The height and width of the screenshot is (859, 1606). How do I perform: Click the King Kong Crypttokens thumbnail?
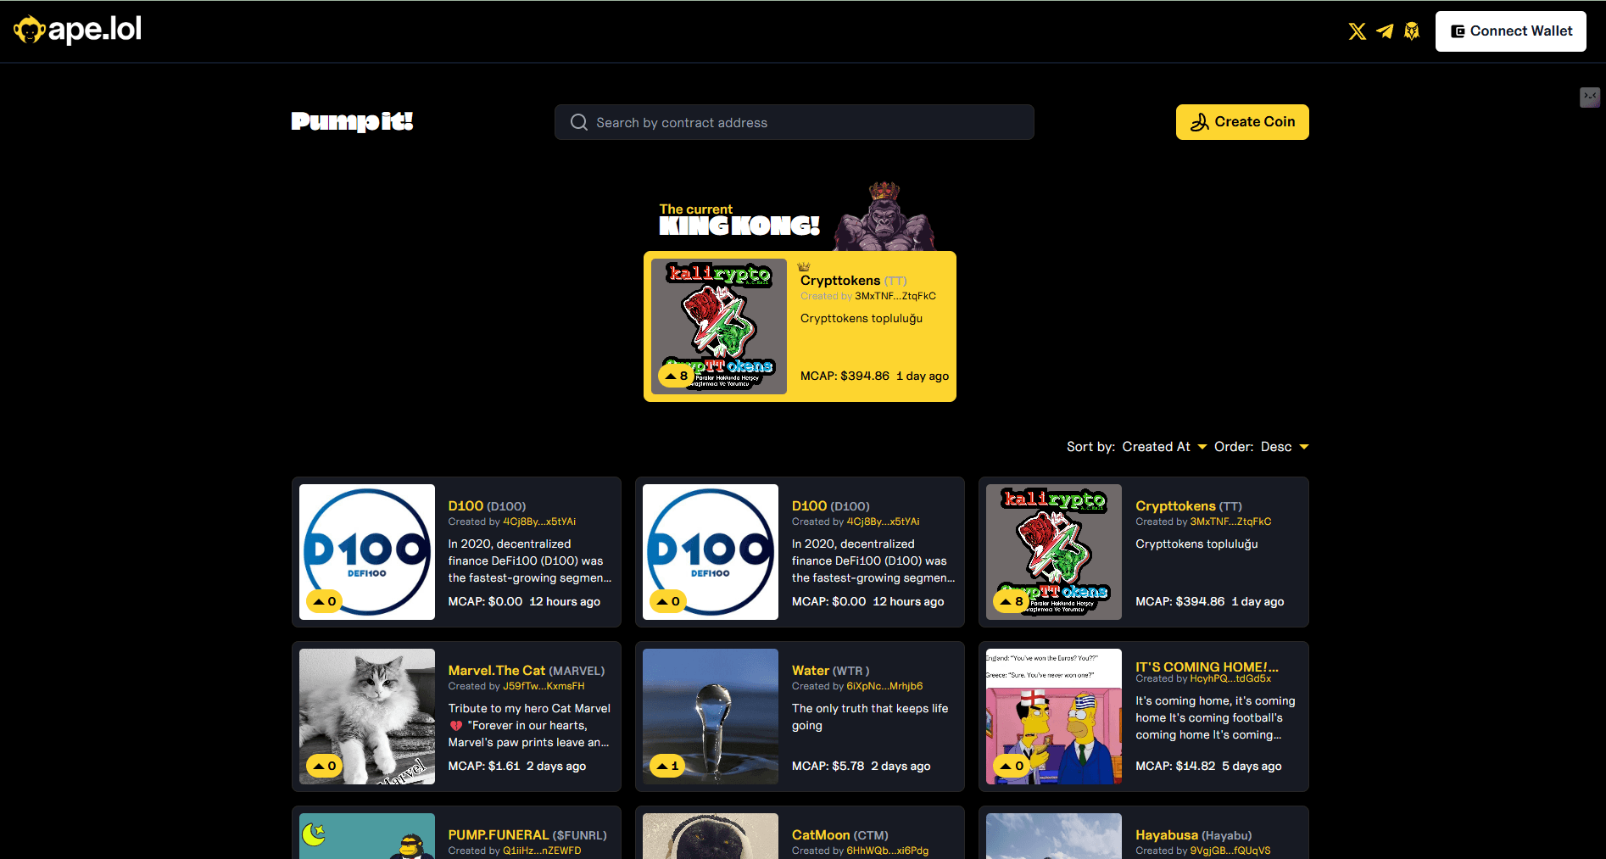click(719, 326)
